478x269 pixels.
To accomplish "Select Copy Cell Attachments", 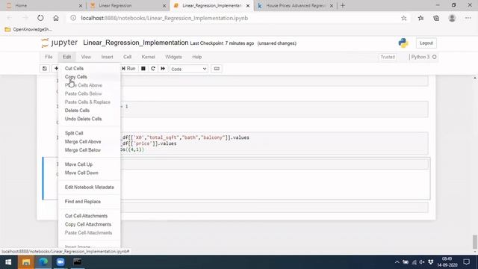I will tap(89, 224).
